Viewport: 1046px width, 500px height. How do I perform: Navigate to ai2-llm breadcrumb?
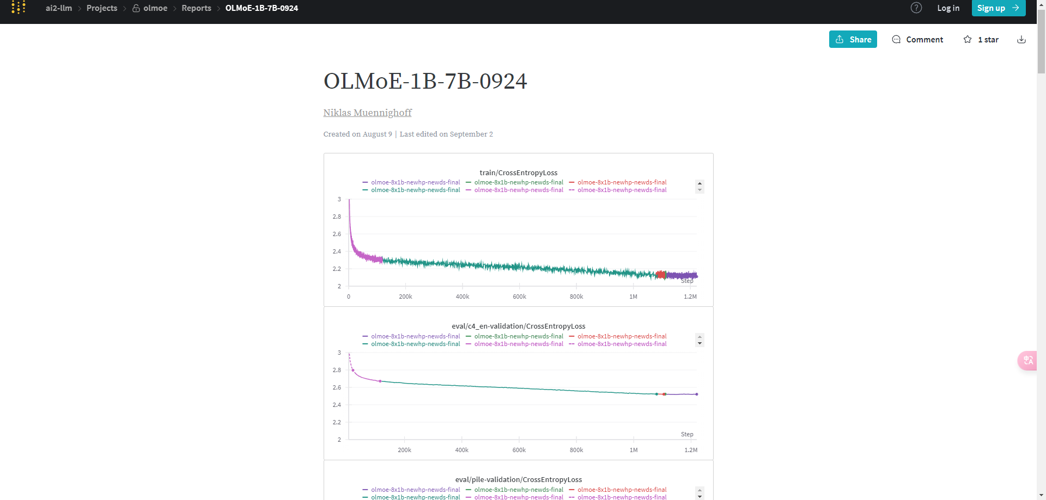(x=59, y=8)
